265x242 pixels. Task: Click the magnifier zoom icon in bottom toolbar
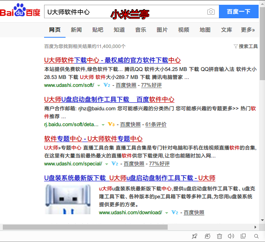[x=256, y=236]
